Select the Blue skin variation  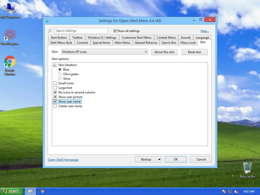[60, 70]
